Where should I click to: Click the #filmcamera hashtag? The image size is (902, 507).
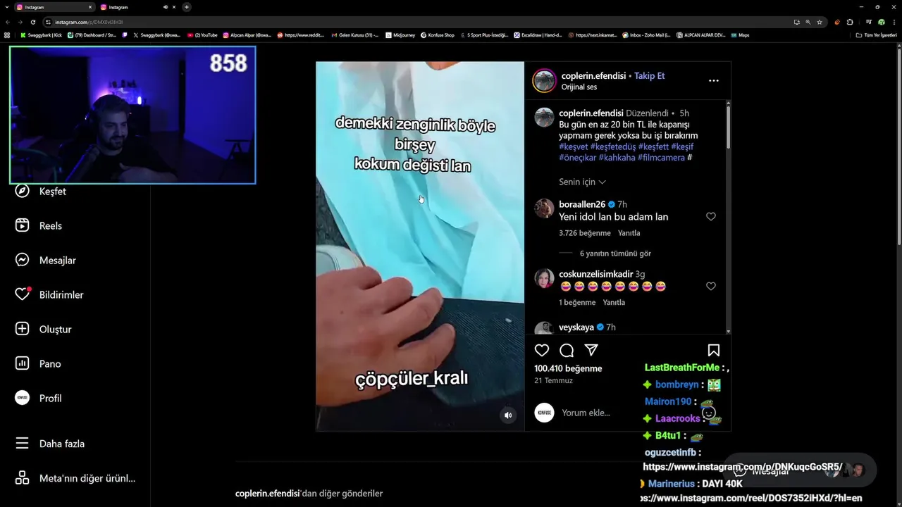[x=661, y=158]
